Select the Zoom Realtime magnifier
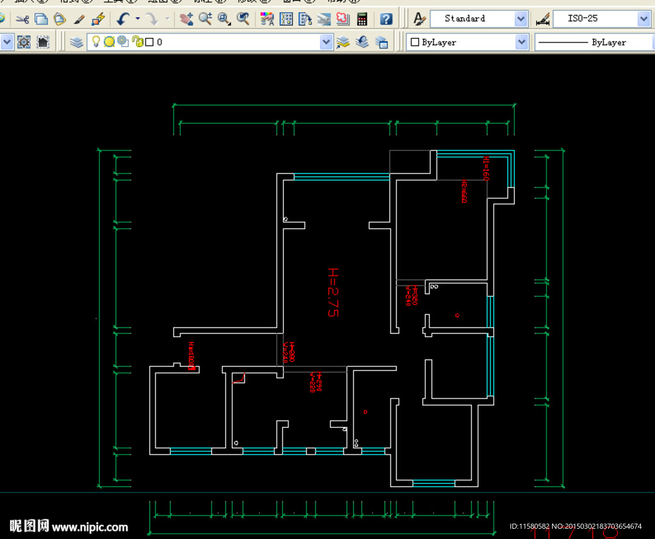655x539 pixels. [205, 19]
